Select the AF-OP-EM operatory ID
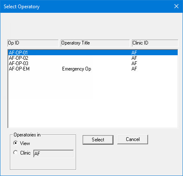This screenshot has height=176, width=183. 19,69
